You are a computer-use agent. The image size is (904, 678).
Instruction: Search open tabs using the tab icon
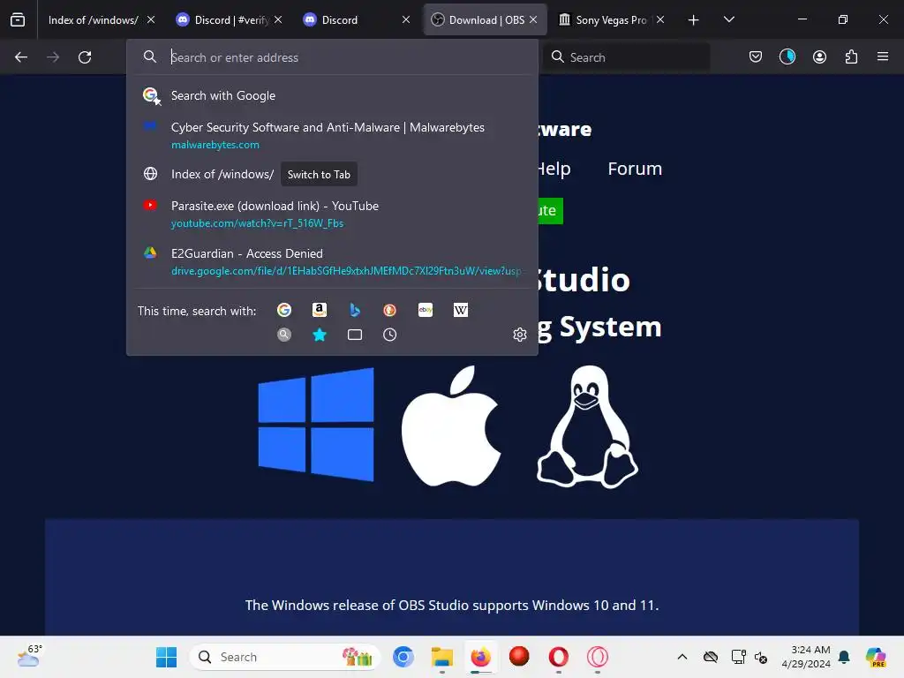click(x=355, y=335)
